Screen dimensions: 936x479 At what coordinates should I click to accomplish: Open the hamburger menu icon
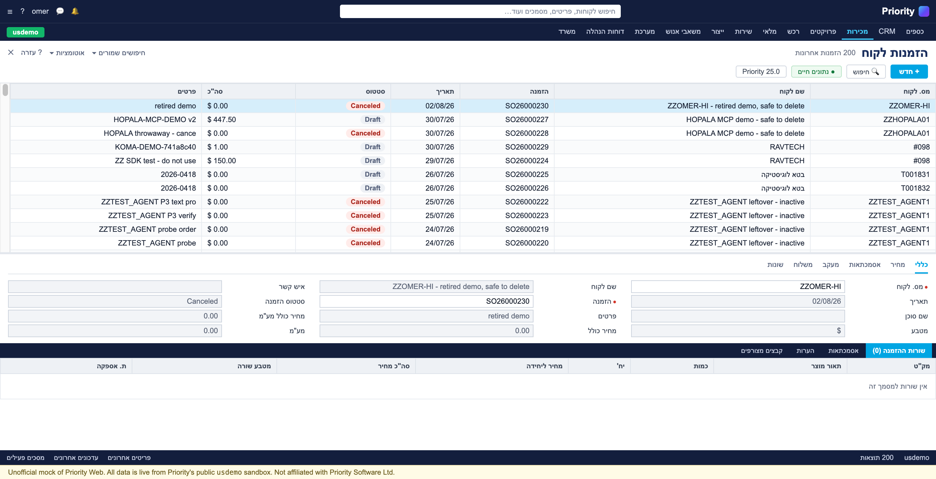point(10,11)
